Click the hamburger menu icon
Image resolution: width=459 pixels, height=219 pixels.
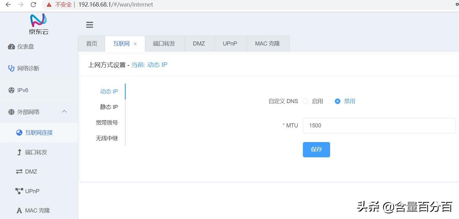[89, 25]
